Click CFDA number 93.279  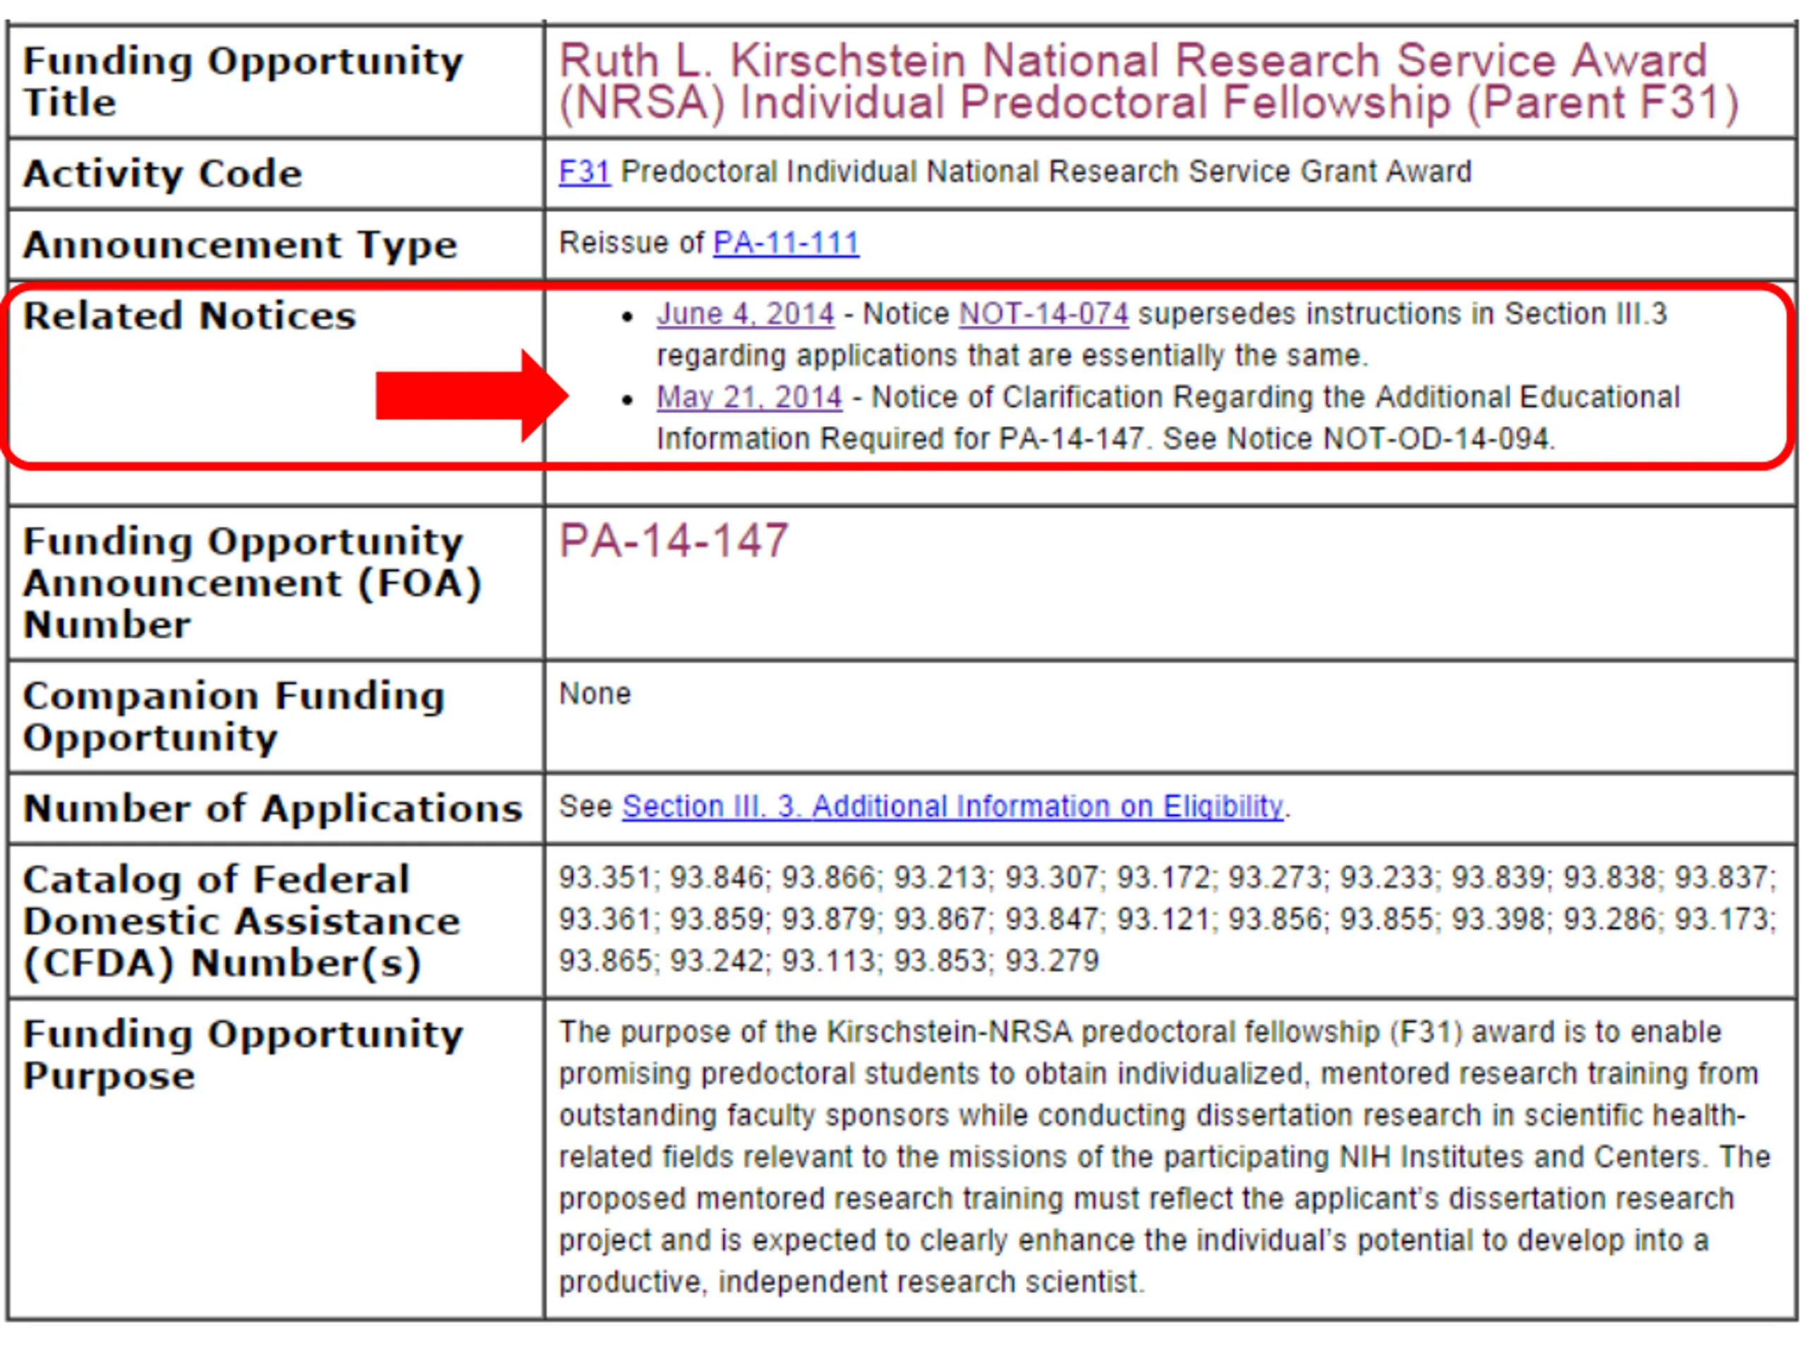click(x=1052, y=961)
